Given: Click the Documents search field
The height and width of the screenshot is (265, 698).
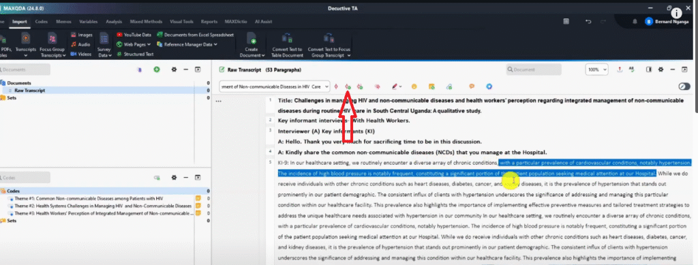Looking at the screenshot, I should pyautogui.click(x=25, y=69).
